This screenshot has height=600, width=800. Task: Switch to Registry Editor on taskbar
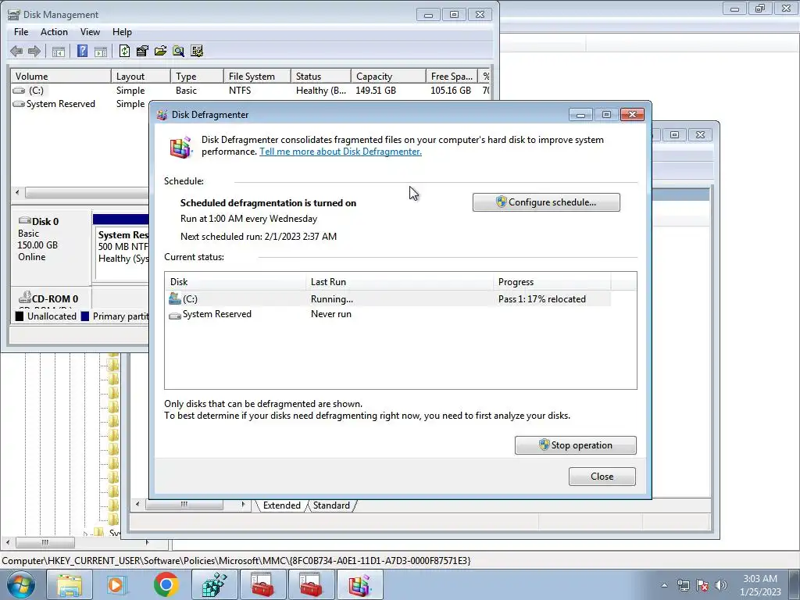[214, 584]
